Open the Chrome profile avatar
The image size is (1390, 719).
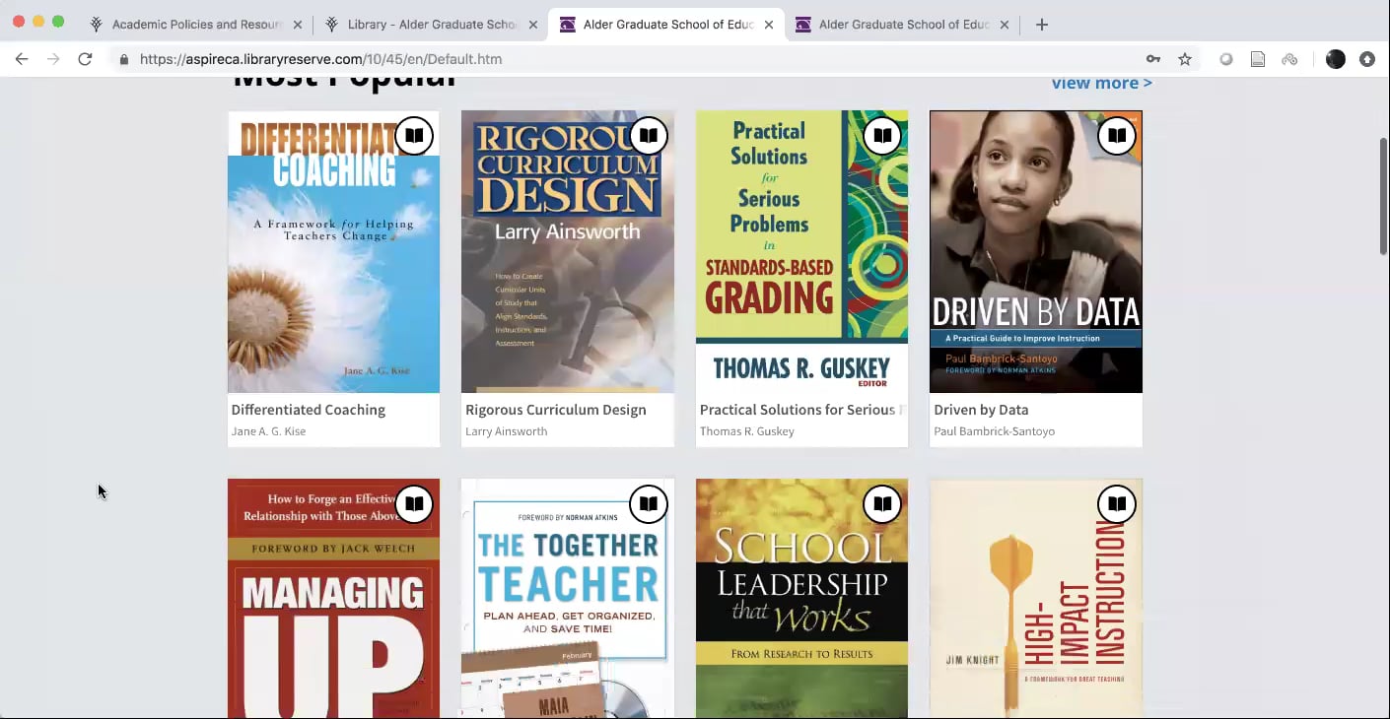1336,59
